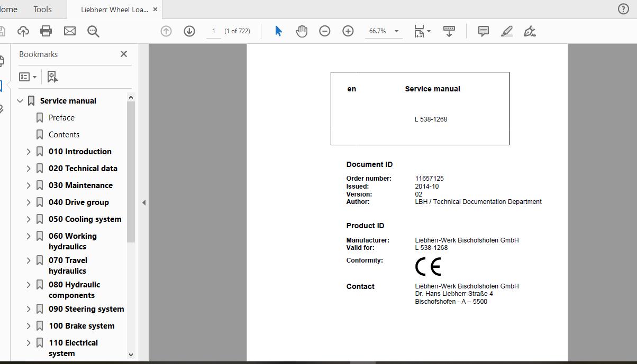The image size is (637, 364).
Task: Expand 040 Drive group bookmark
Action: tap(29, 202)
